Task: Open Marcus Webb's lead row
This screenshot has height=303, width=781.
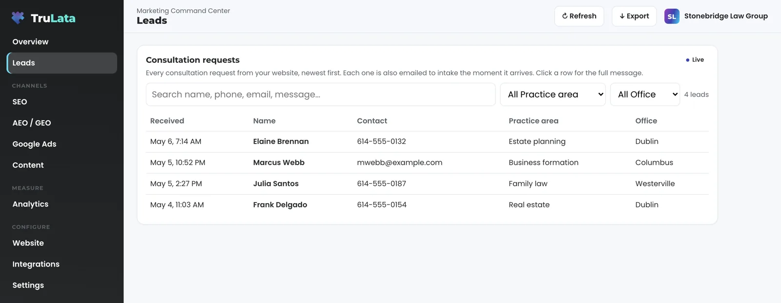Action: click(427, 163)
